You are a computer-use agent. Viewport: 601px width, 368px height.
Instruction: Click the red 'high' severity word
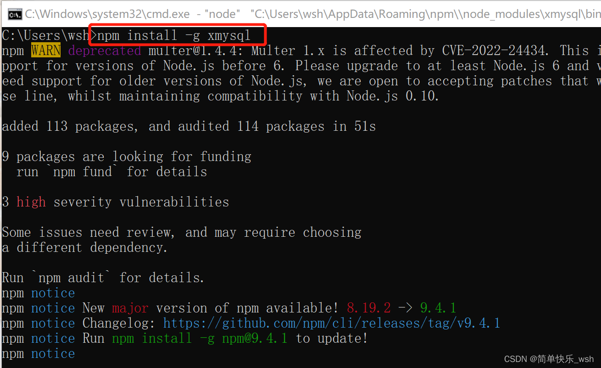coord(31,202)
